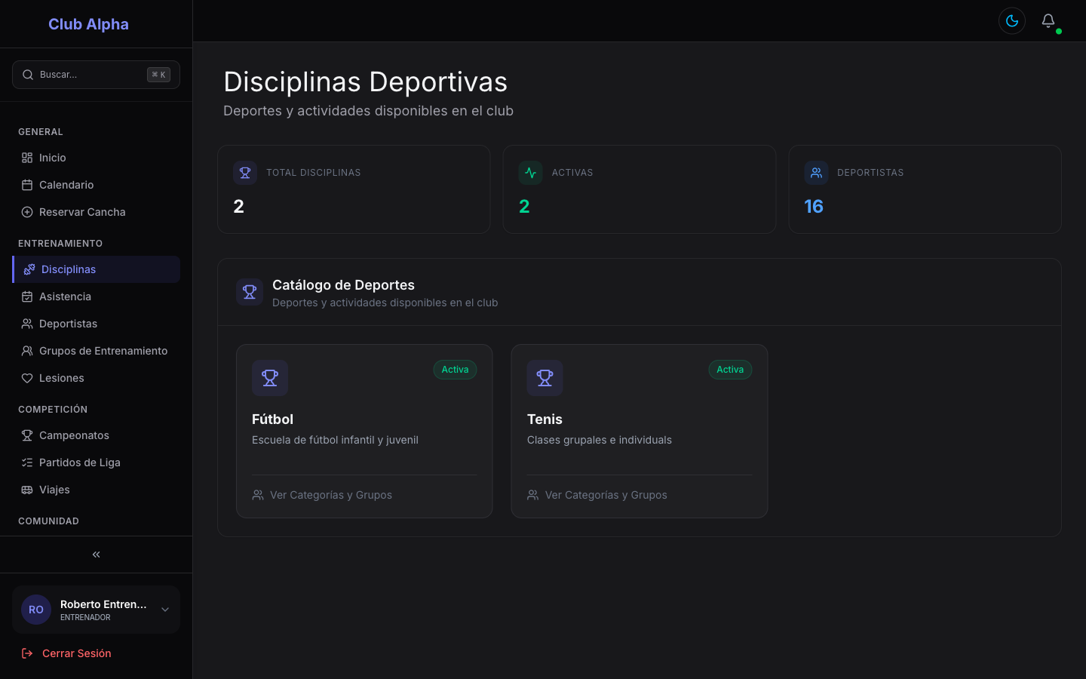Open Grupos de Entrenamiento
1086x679 pixels.
point(96,351)
